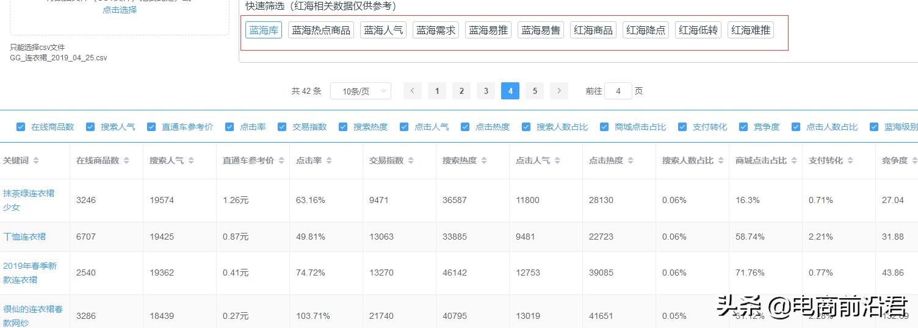
Task: Click cell value 13063
Action: [381, 237]
